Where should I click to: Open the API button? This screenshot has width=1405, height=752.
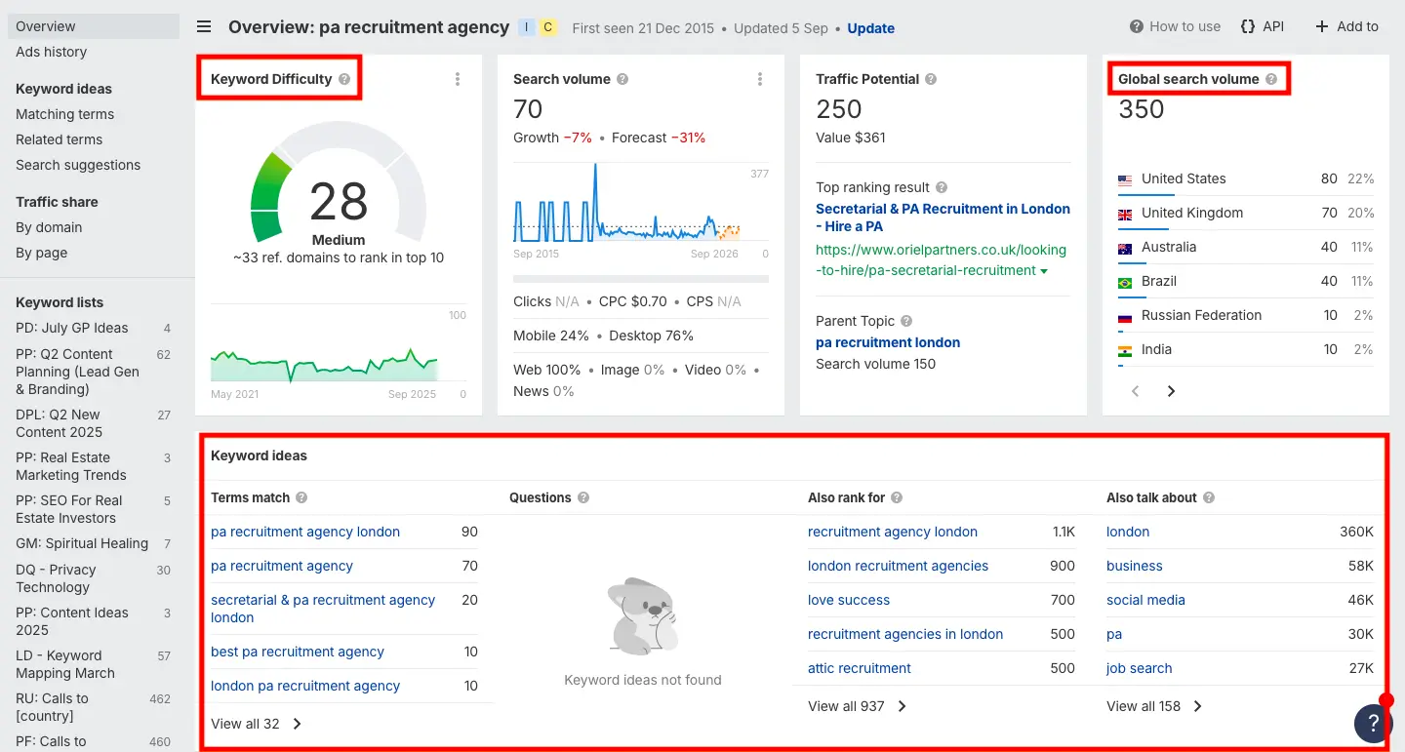pyautogui.click(x=1262, y=26)
